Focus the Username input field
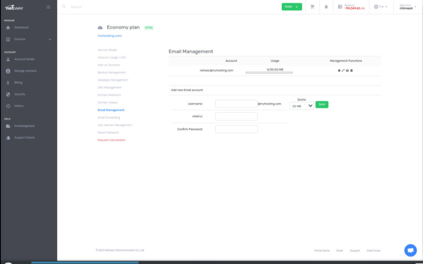 pyautogui.click(x=236, y=104)
